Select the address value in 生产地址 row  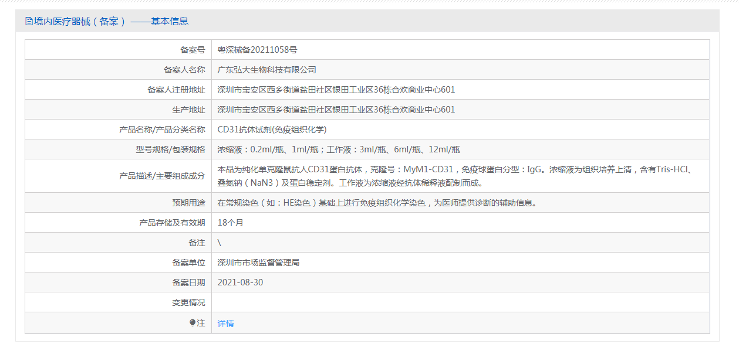click(336, 110)
